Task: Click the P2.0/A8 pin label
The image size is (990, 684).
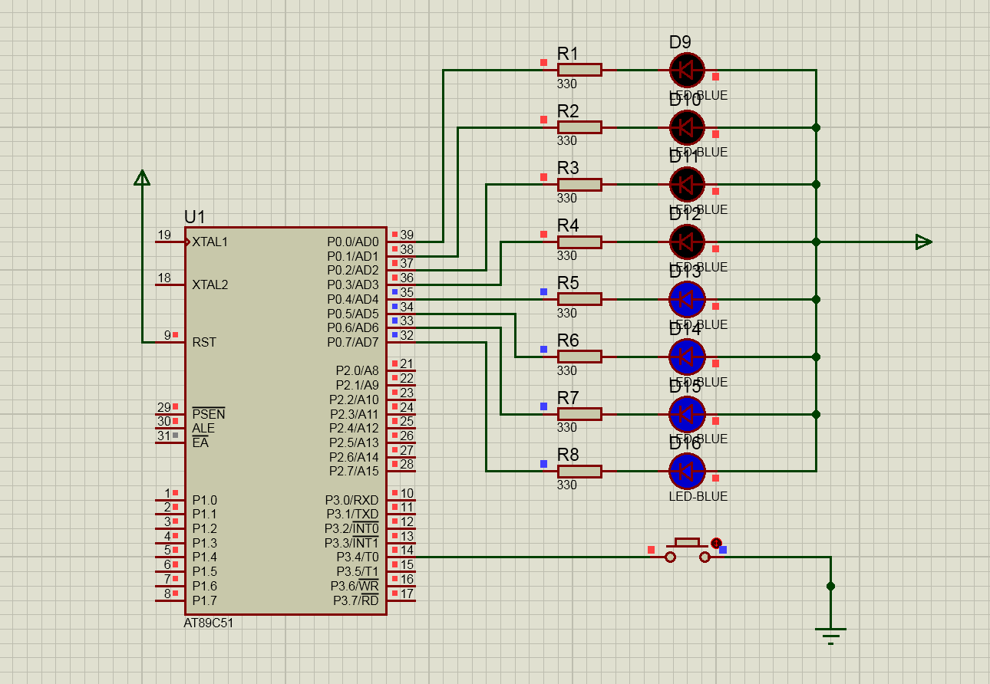Action: tap(357, 370)
